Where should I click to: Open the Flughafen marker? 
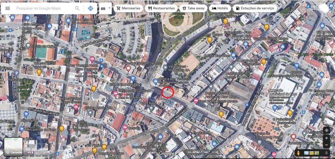198,138
